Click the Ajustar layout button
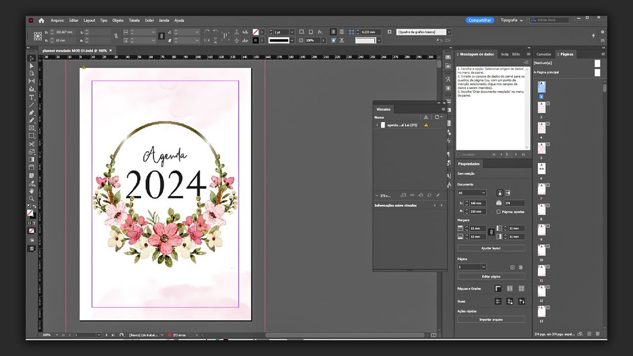 tap(491, 248)
